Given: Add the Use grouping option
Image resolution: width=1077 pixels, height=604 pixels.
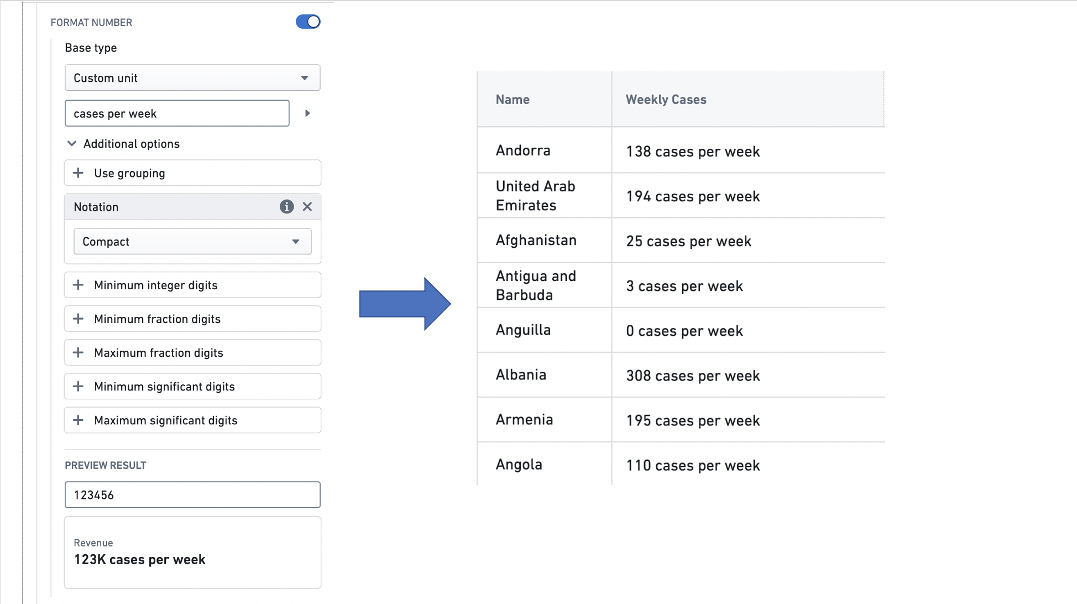Looking at the screenshot, I should tap(192, 173).
